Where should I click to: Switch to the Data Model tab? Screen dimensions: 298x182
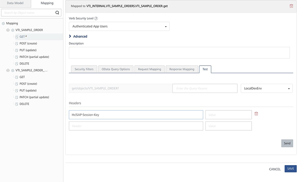pyautogui.click(x=15, y=3)
